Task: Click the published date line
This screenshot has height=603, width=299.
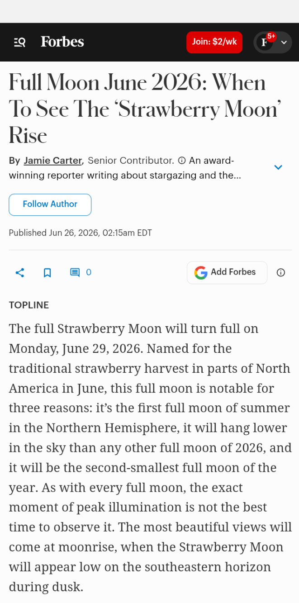Action: (x=81, y=233)
